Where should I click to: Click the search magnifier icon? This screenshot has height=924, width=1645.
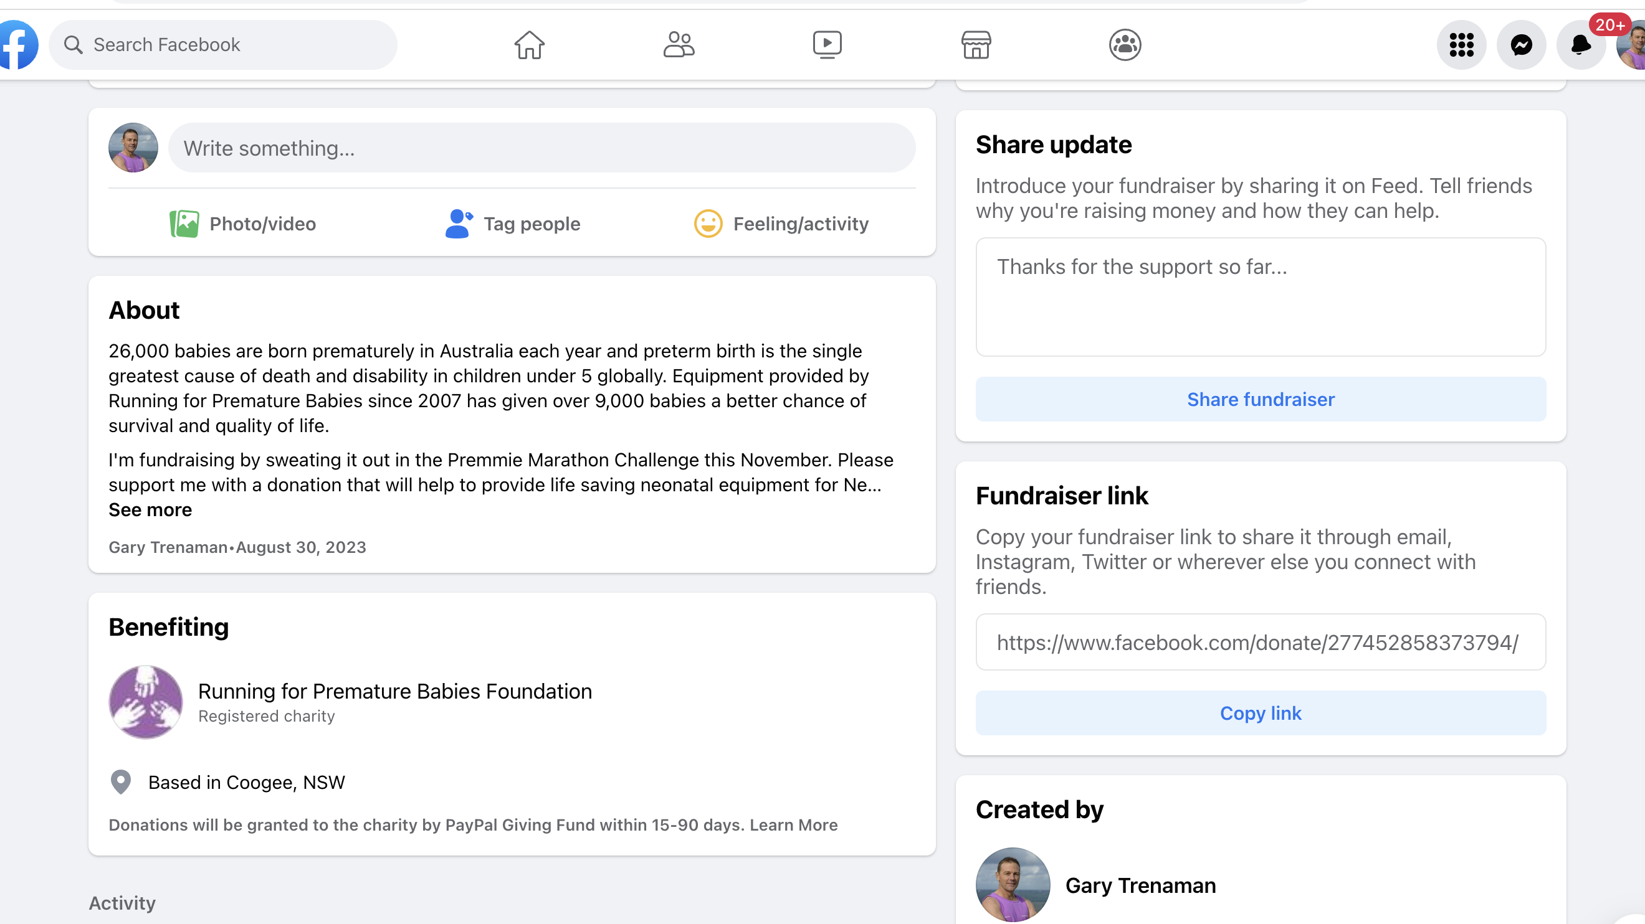74,45
